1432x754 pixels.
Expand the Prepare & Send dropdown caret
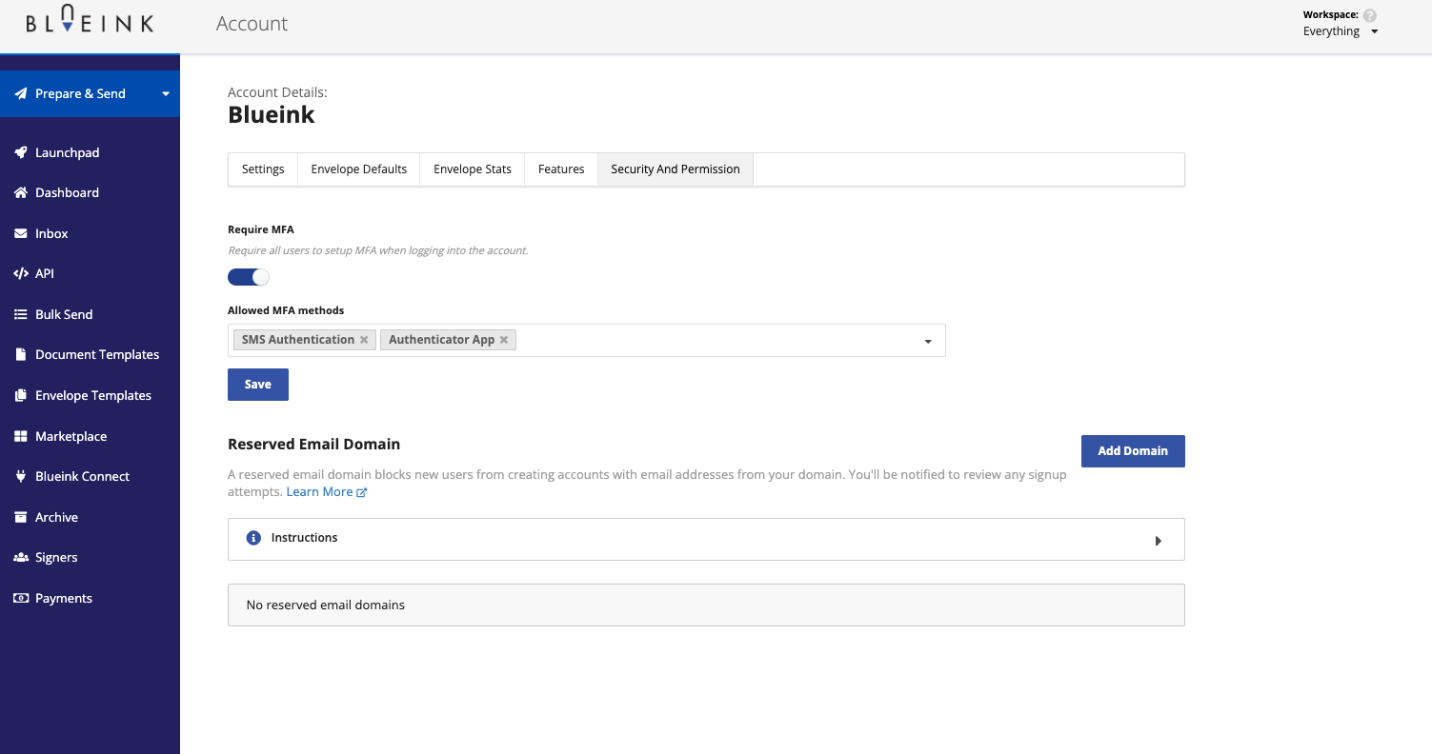(x=166, y=94)
